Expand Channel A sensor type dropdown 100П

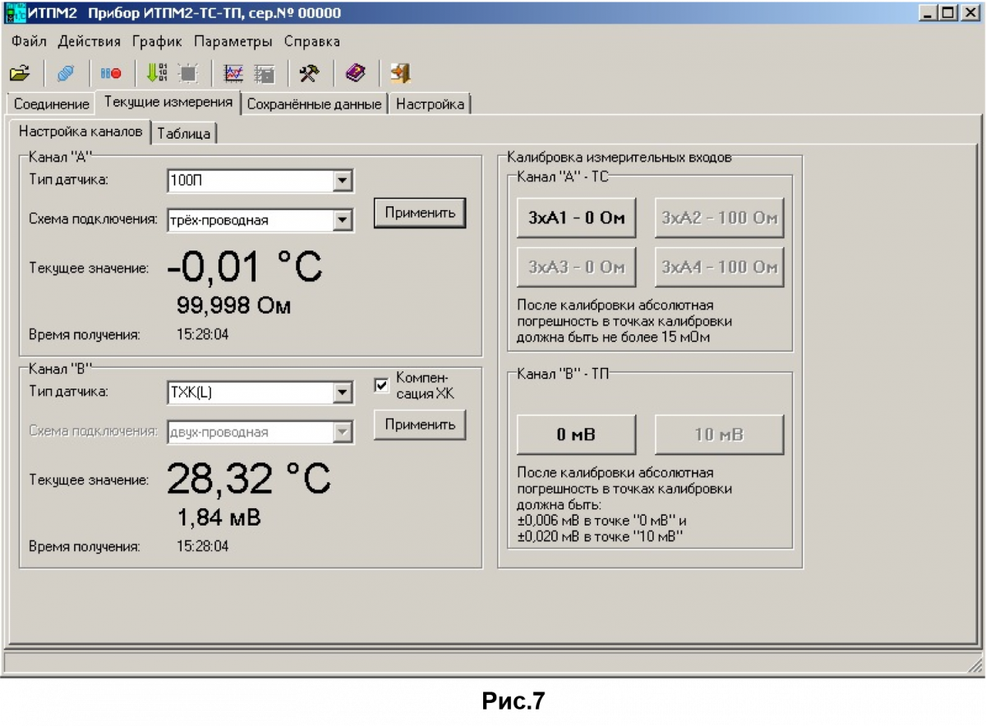pos(343,181)
